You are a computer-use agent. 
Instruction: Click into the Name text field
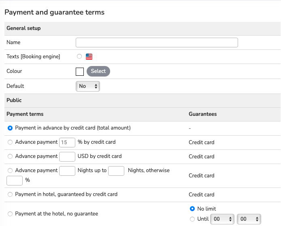click(x=157, y=43)
